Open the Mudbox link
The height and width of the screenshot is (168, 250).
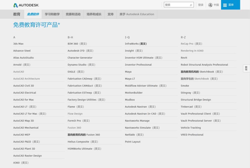[x=130, y=100]
